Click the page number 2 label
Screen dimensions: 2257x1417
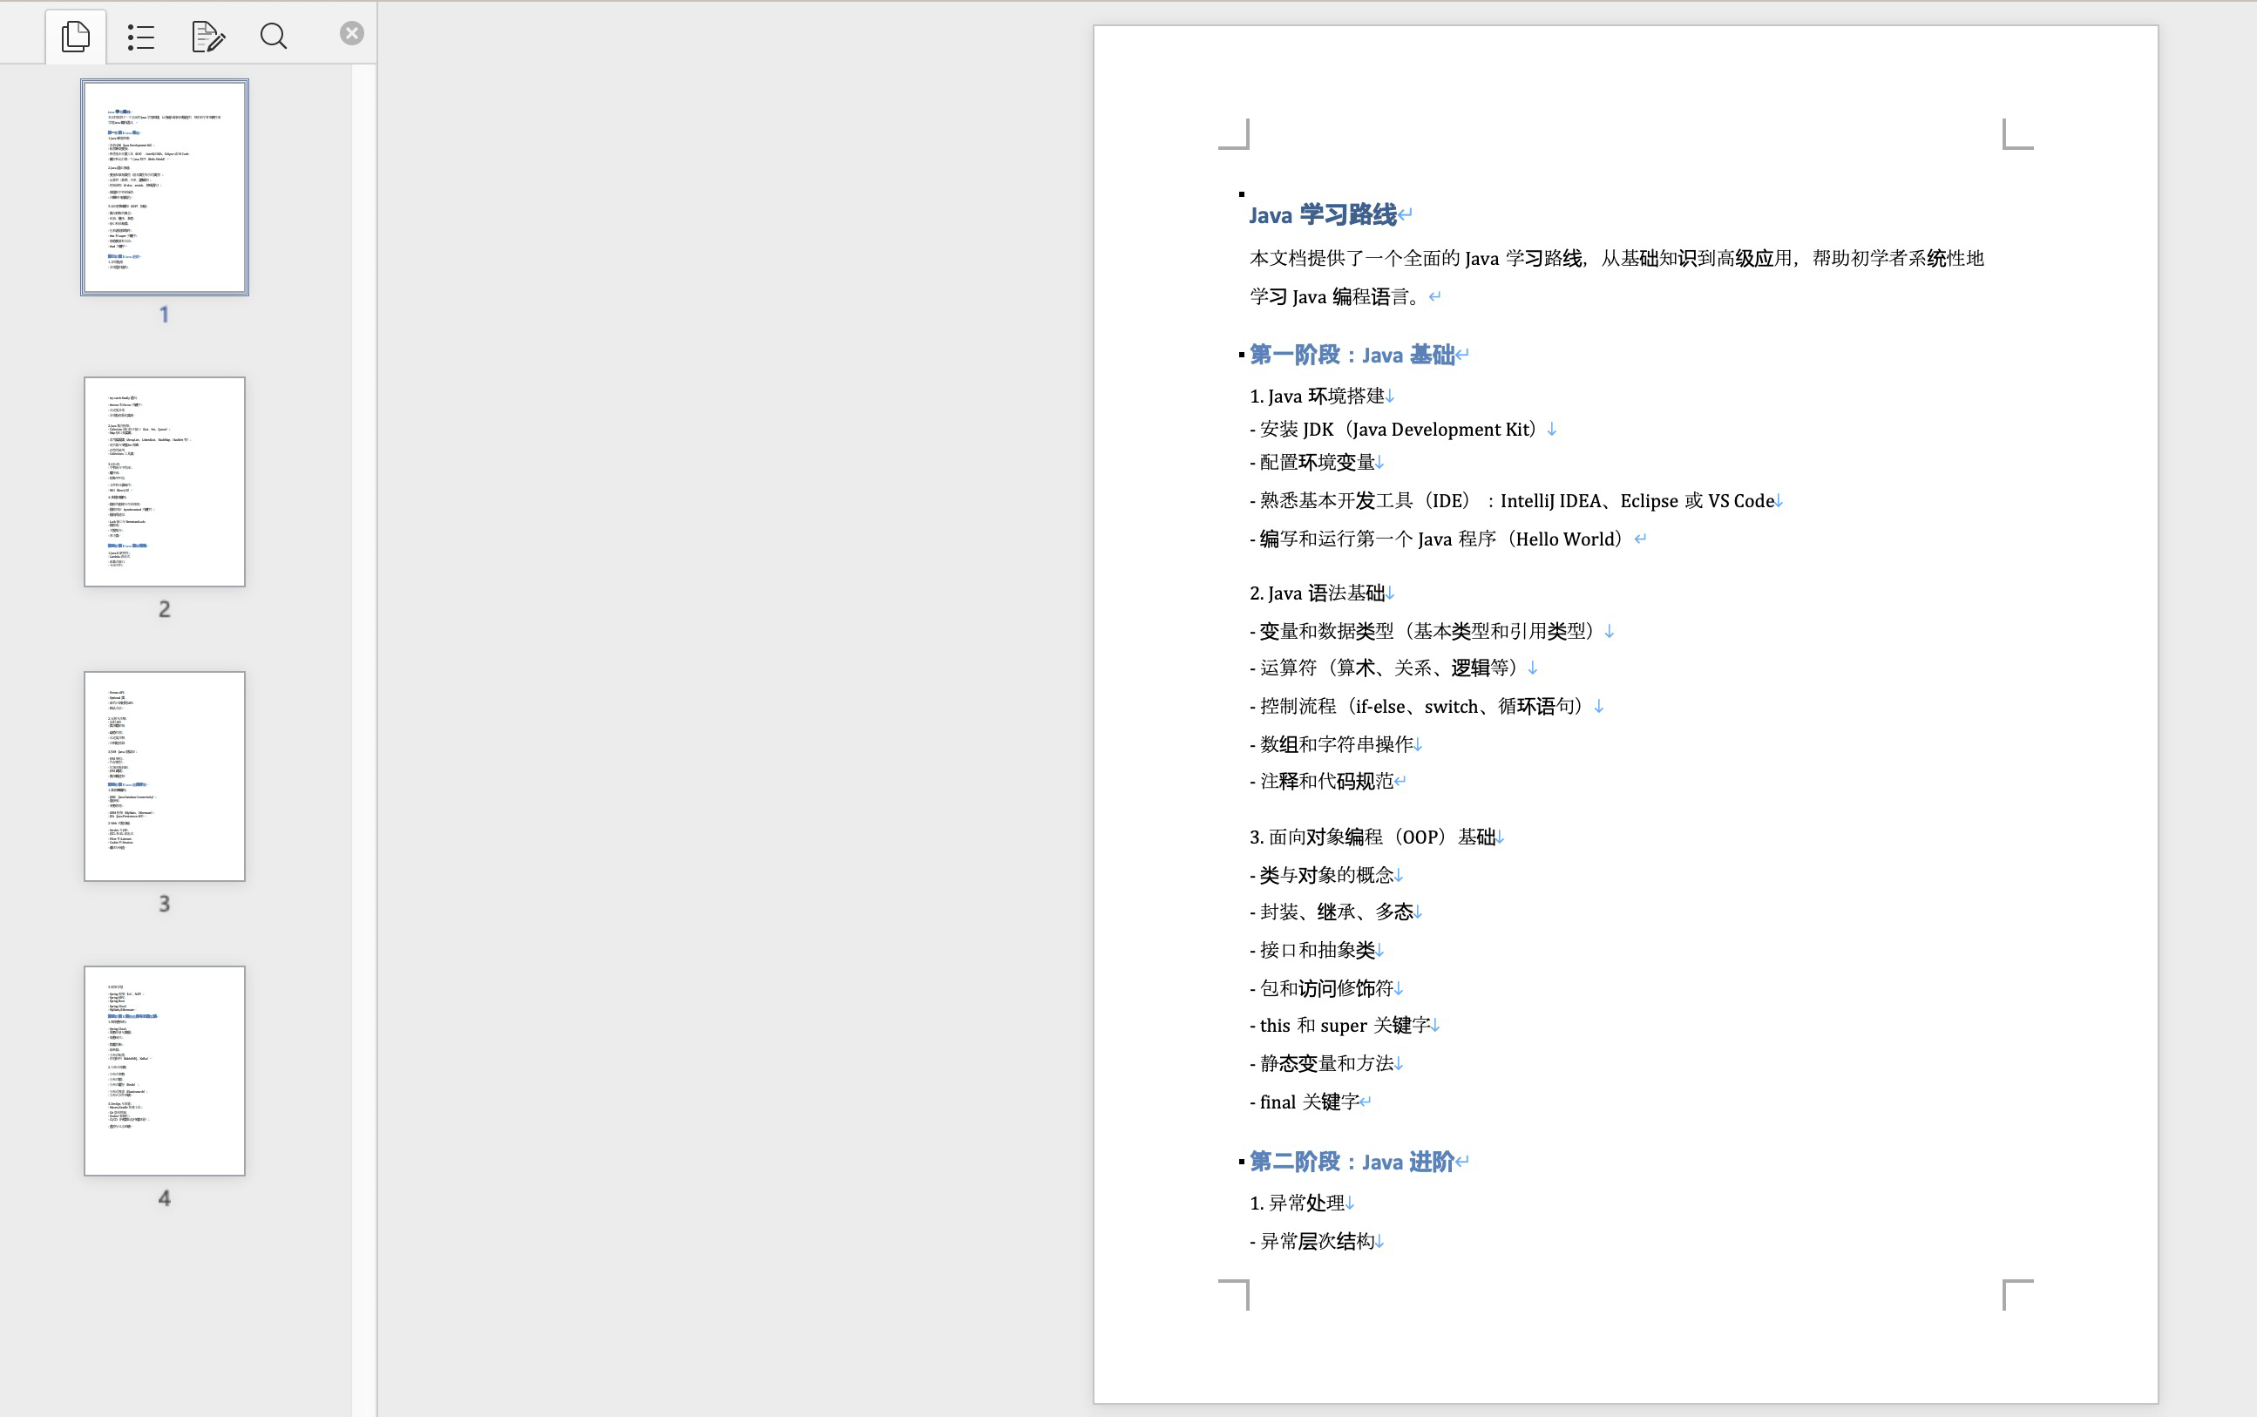click(165, 609)
